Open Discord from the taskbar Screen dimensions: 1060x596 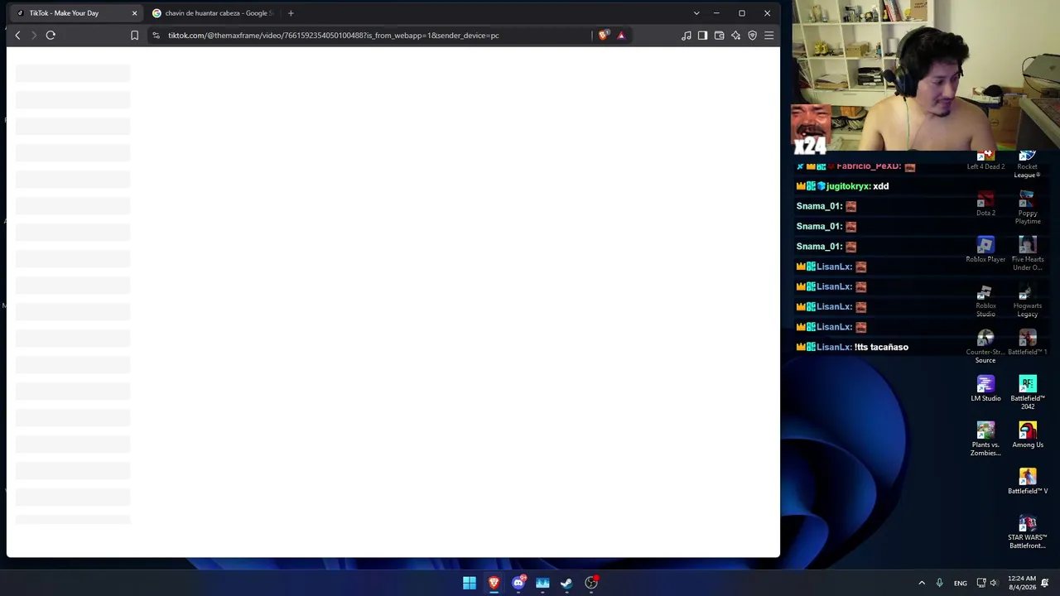518,583
